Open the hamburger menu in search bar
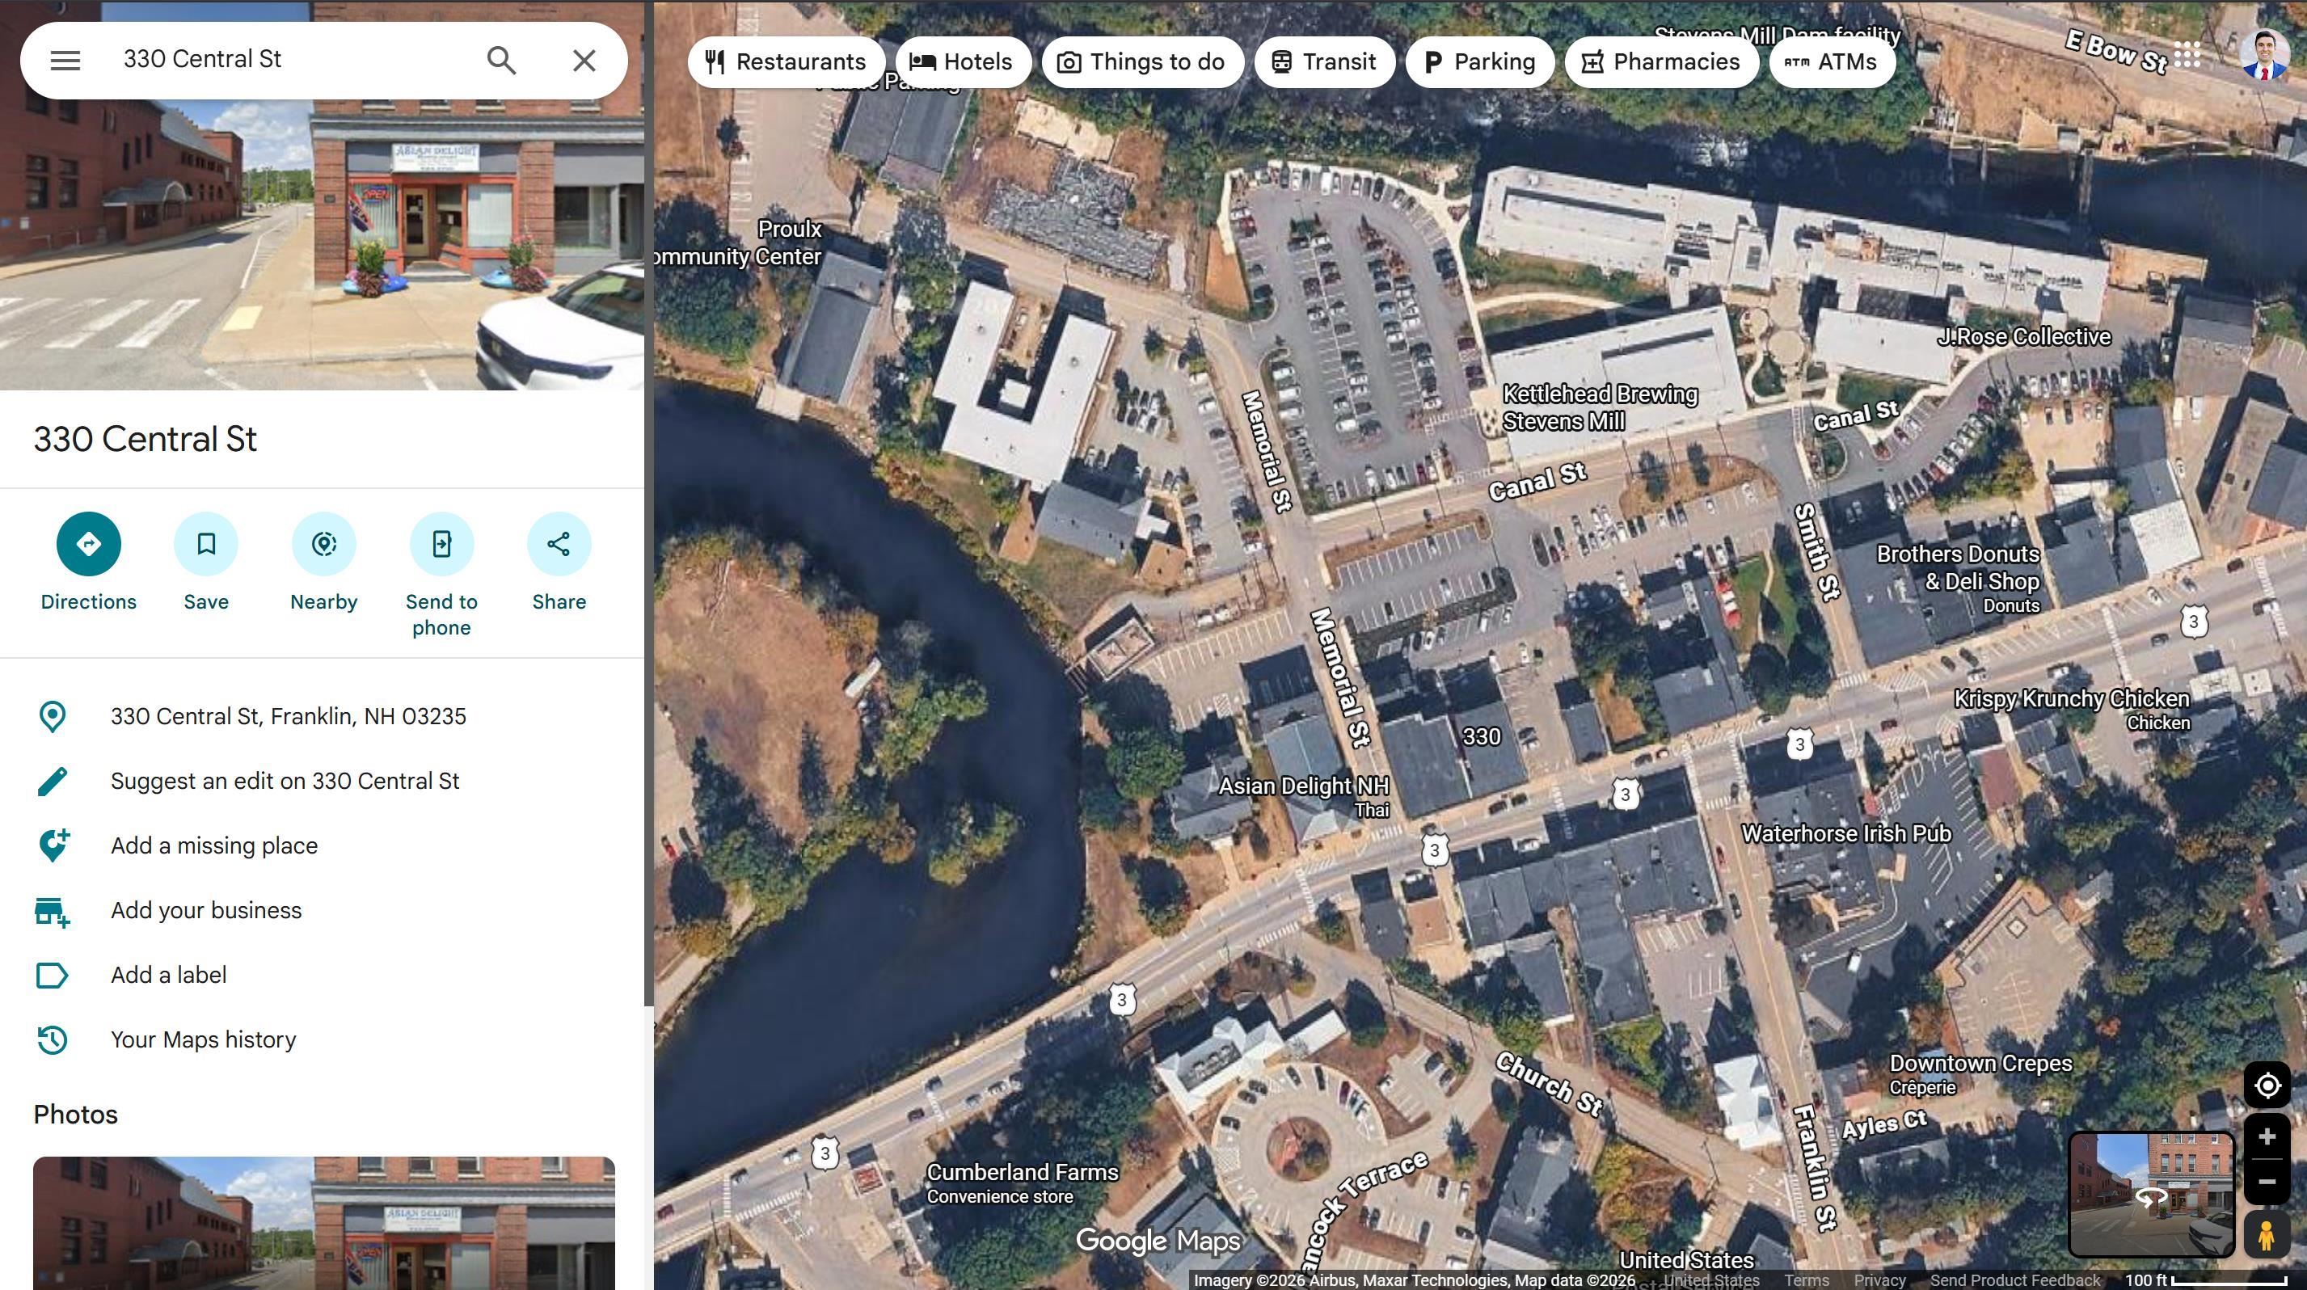Viewport: 2307px width, 1290px height. pyautogui.click(x=65, y=60)
